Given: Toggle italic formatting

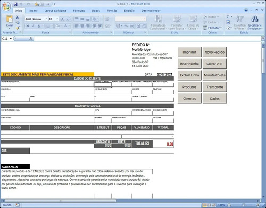Looking at the screenshot, I should tap(33, 26).
